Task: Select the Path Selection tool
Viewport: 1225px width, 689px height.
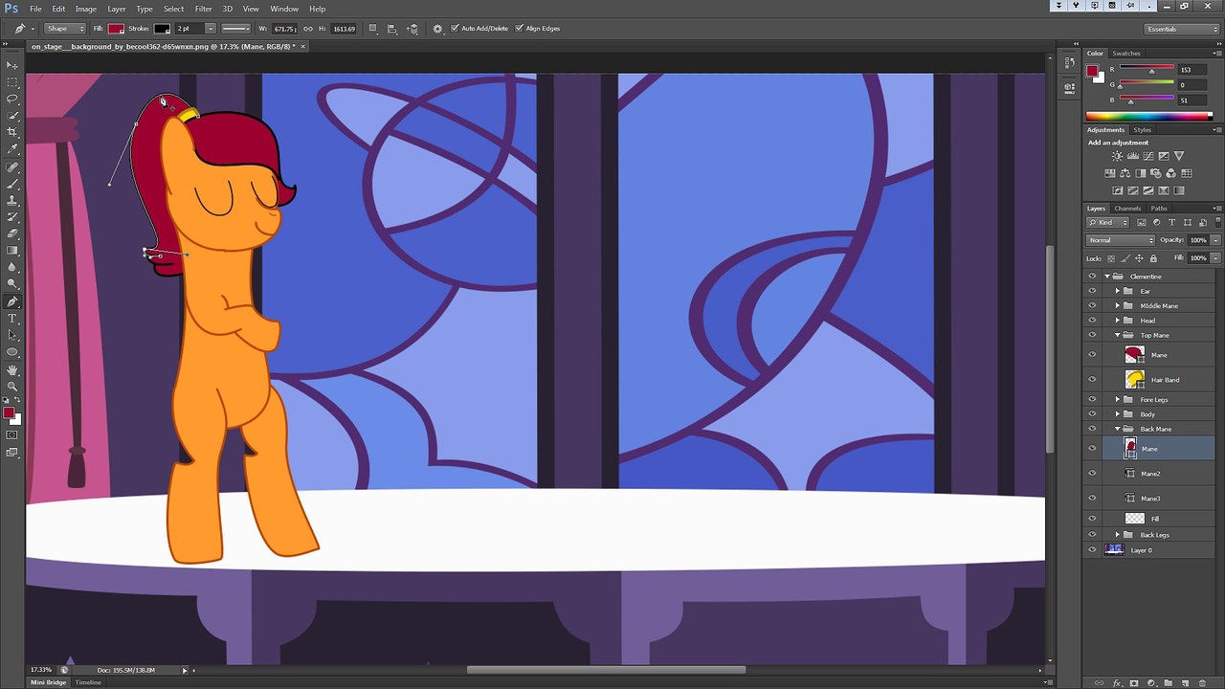Action: click(12, 335)
